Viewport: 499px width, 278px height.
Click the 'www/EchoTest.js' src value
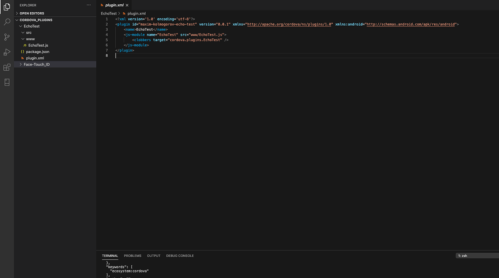tap(206, 35)
